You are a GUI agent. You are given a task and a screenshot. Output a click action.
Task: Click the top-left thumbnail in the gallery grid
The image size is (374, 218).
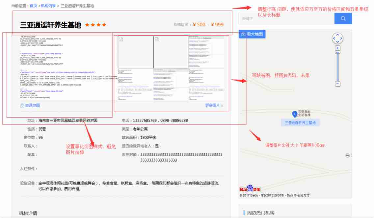pos(135,52)
